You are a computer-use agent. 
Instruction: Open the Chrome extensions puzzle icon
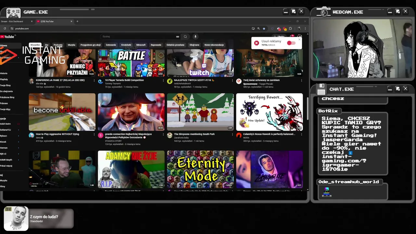click(x=290, y=29)
